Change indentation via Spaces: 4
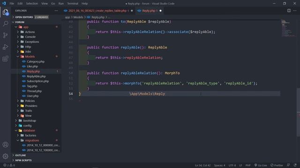Image resolution: width=300 pixels, height=168 pixels. click(x=219, y=165)
